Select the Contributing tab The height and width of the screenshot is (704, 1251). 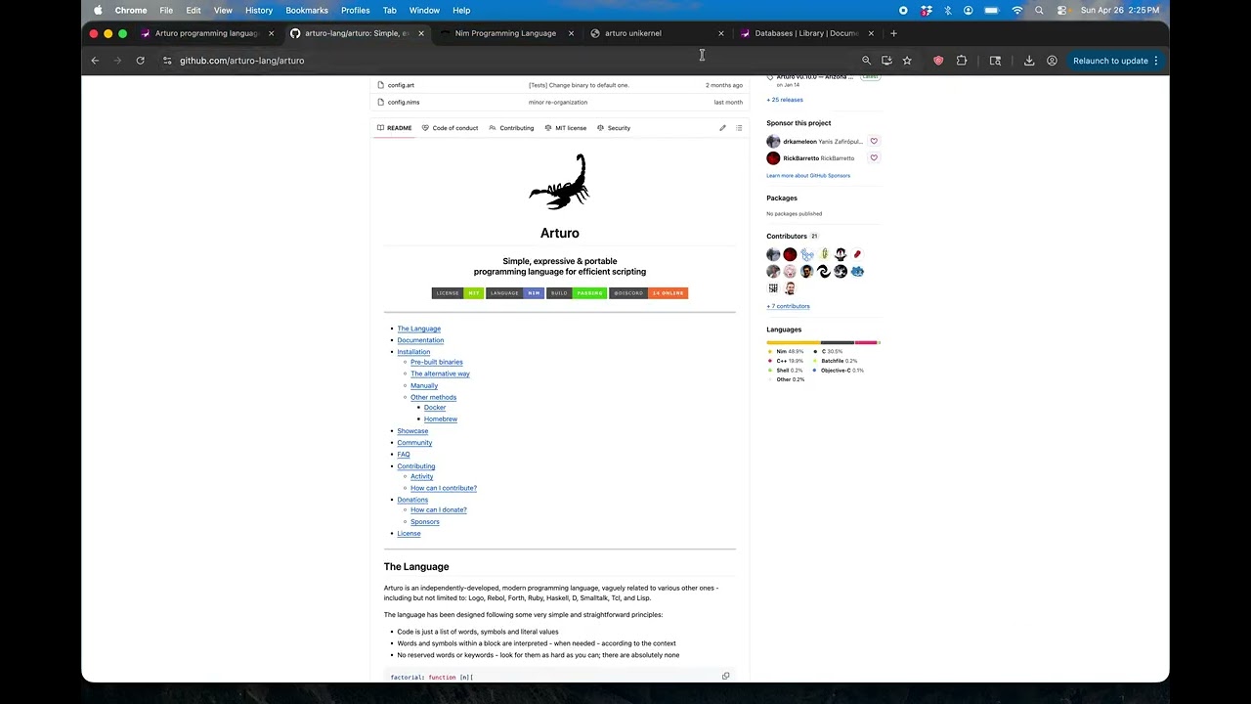click(511, 128)
